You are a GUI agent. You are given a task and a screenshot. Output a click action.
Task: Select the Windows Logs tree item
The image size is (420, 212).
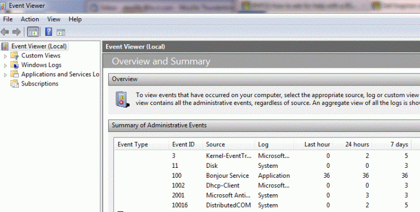[x=41, y=65]
